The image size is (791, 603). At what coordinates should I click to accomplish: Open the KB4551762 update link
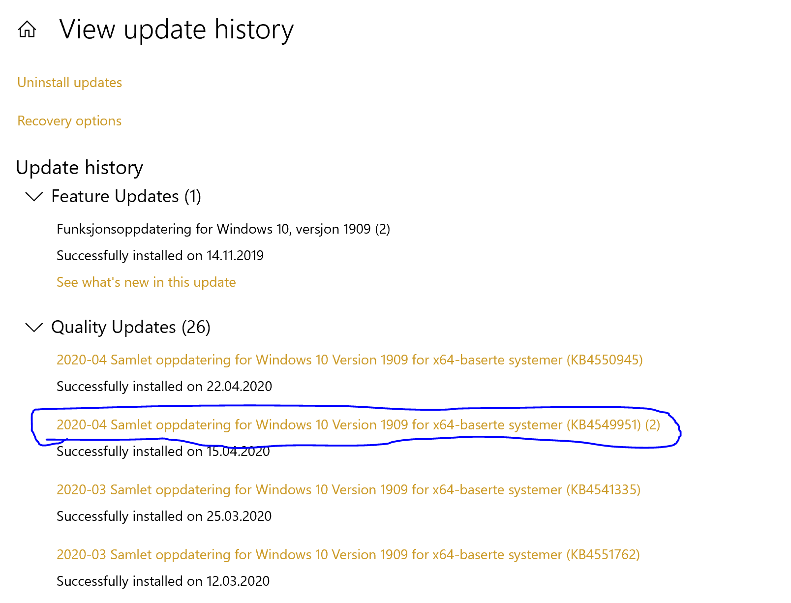pos(348,555)
